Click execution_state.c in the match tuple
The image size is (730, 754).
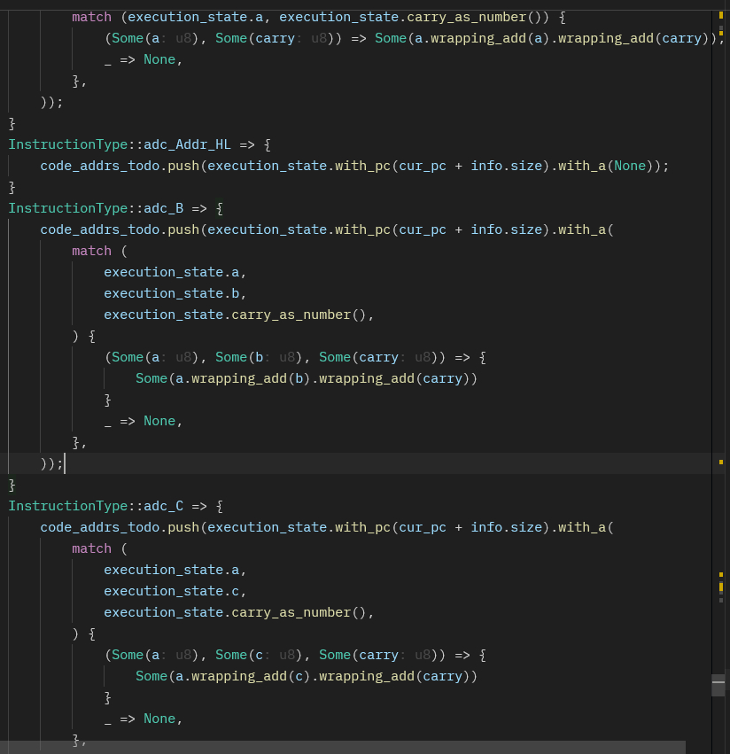click(x=175, y=591)
